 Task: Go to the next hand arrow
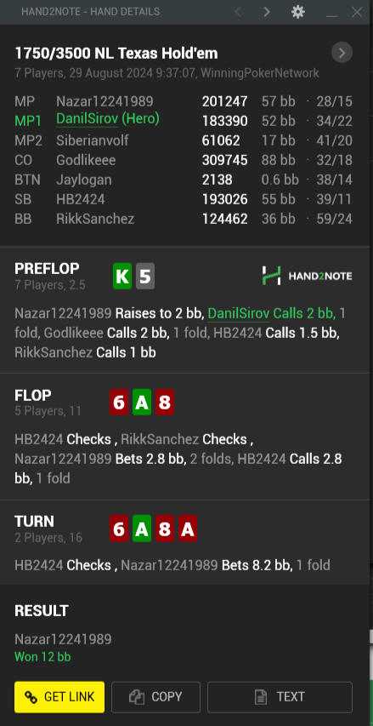(267, 12)
